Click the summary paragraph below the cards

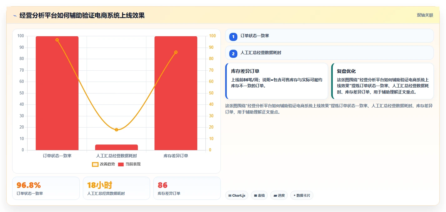(329, 109)
